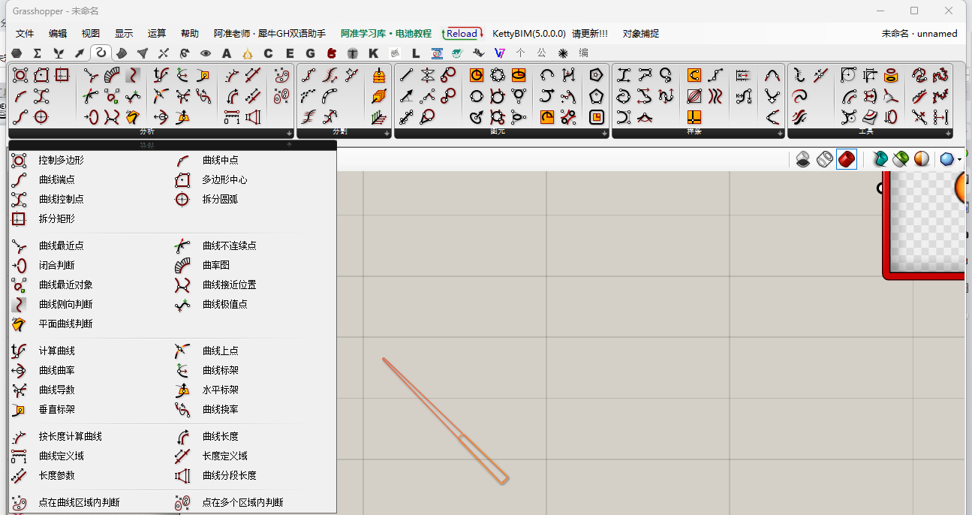This screenshot has height=515, width=972.
Task: Expand the 图元 panel plus arrow
Action: click(604, 133)
